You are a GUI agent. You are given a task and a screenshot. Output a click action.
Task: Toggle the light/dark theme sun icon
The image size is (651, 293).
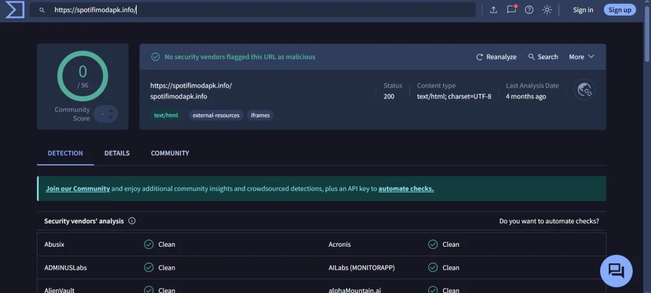(x=547, y=10)
